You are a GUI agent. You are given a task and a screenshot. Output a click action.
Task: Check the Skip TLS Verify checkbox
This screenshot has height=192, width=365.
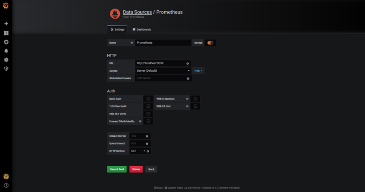148,114
